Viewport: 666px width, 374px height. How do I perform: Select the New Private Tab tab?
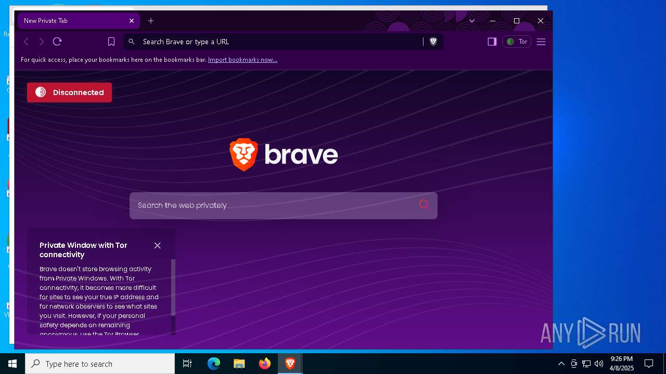tap(79, 21)
